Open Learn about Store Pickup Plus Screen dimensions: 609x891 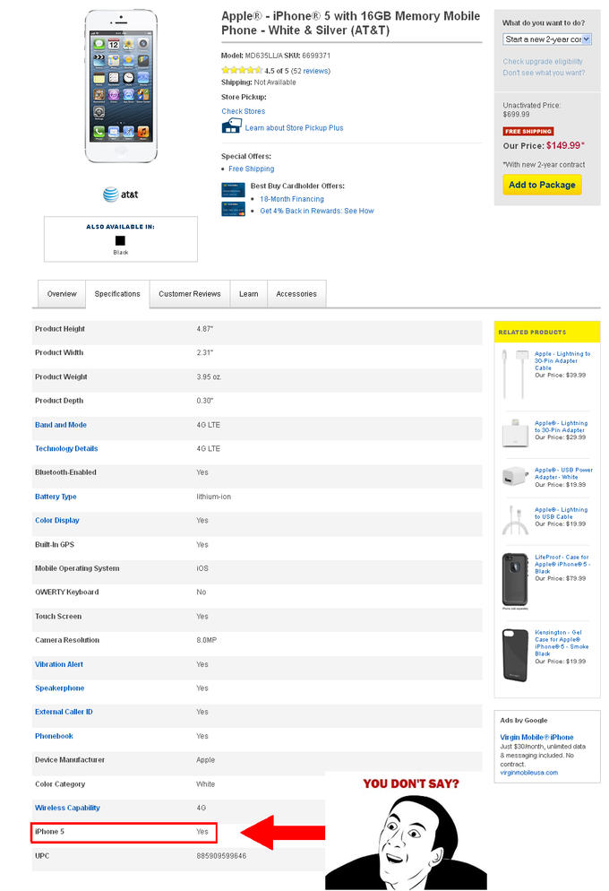click(294, 128)
